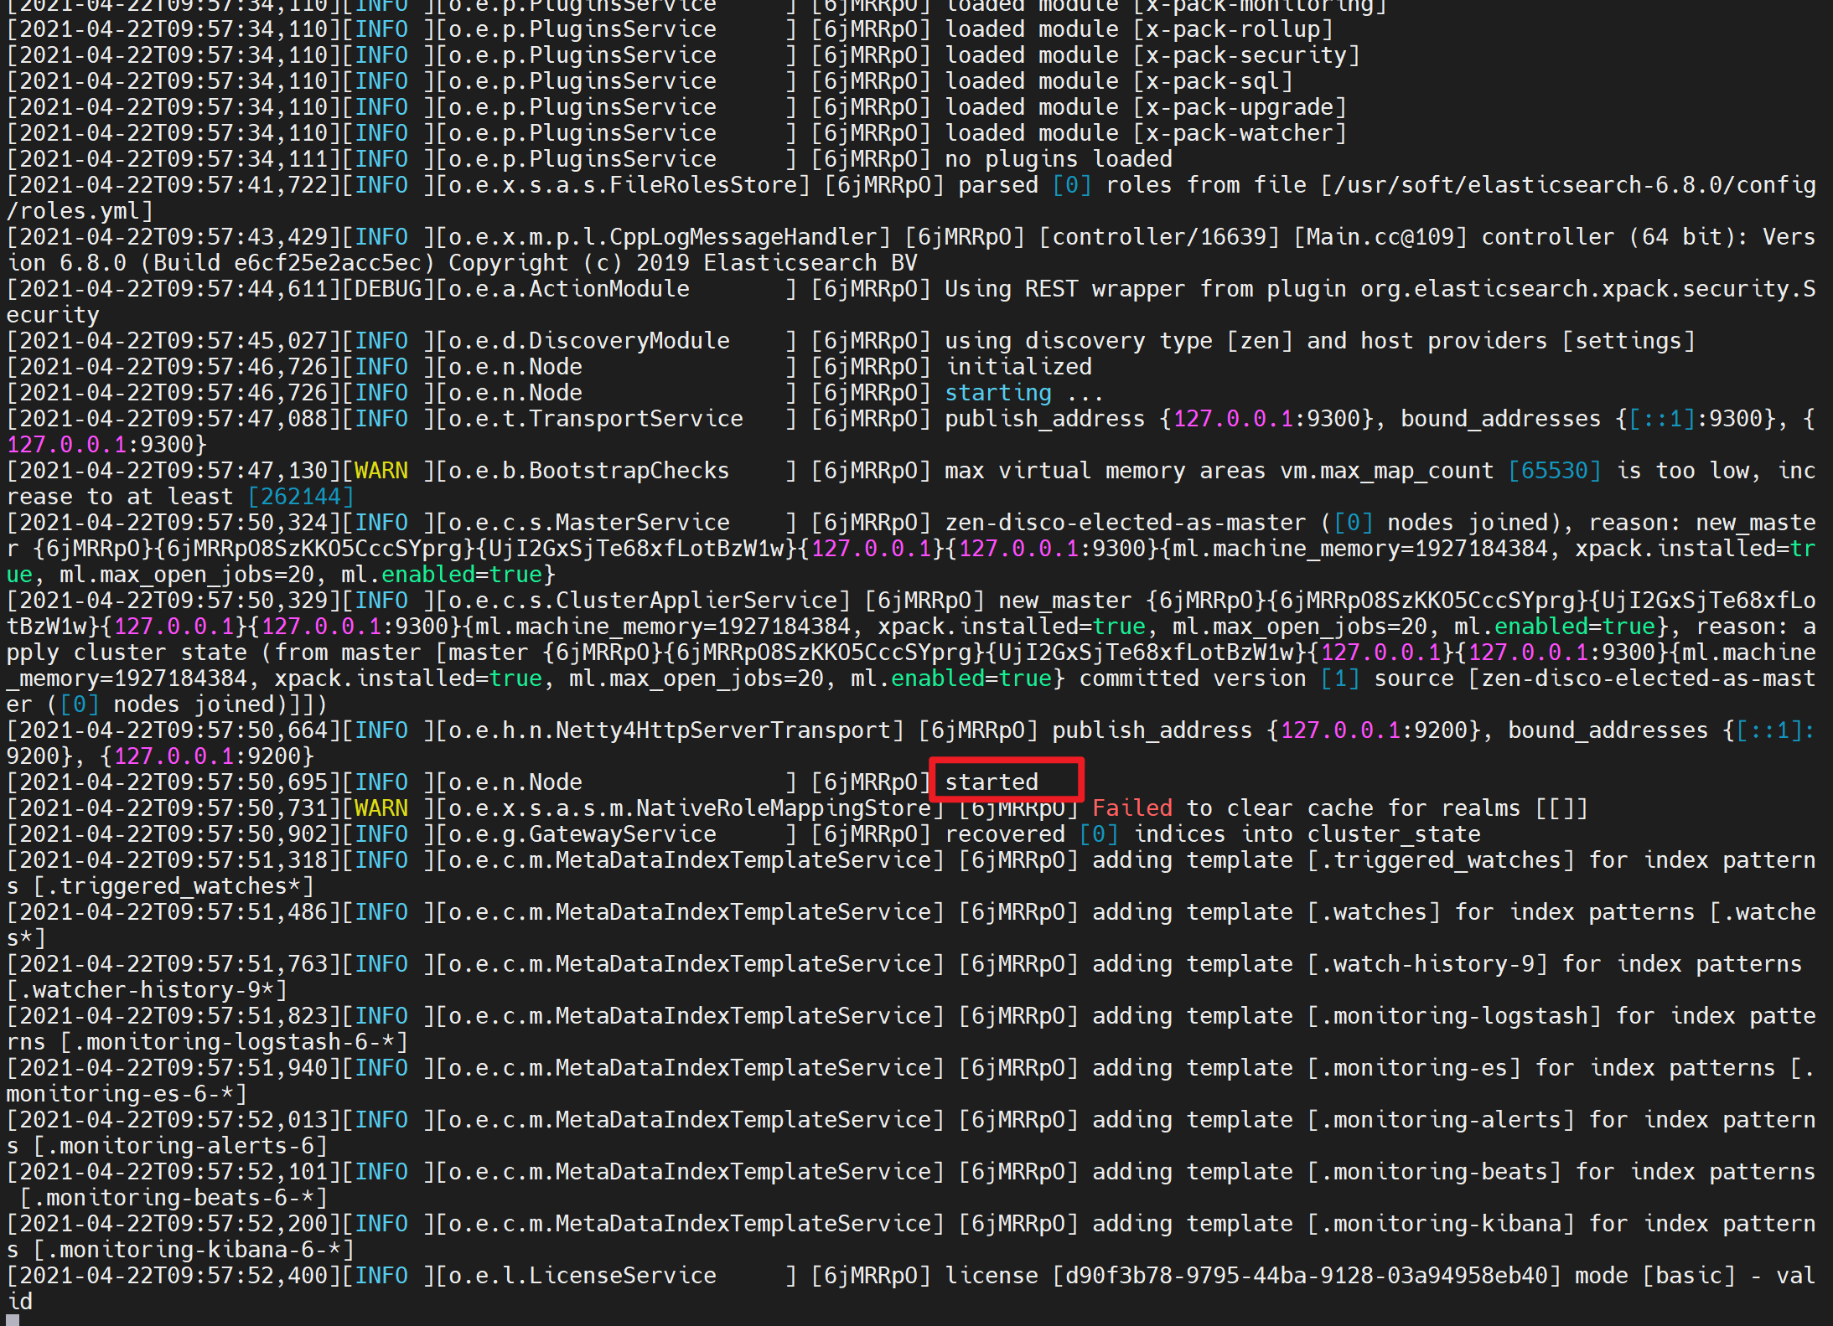Image resolution: width=1833 pixels, height=1326 pixels.
Task: Click the 'x-pack-rollup' module name
Action: pos(1232,29)
